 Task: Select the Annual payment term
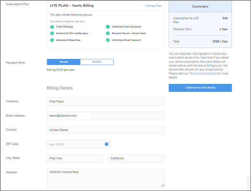(64, 62)
